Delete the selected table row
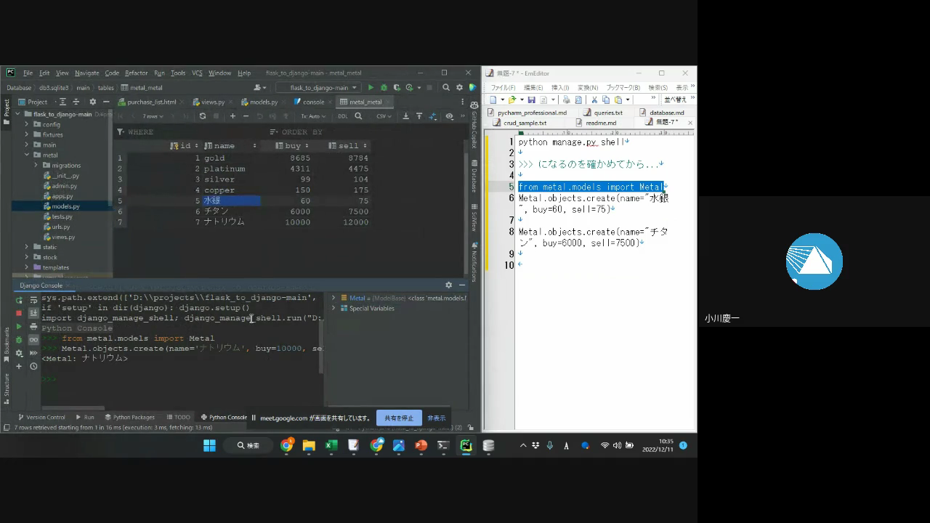This screenshot has height=523, width=930. [246, 116]
